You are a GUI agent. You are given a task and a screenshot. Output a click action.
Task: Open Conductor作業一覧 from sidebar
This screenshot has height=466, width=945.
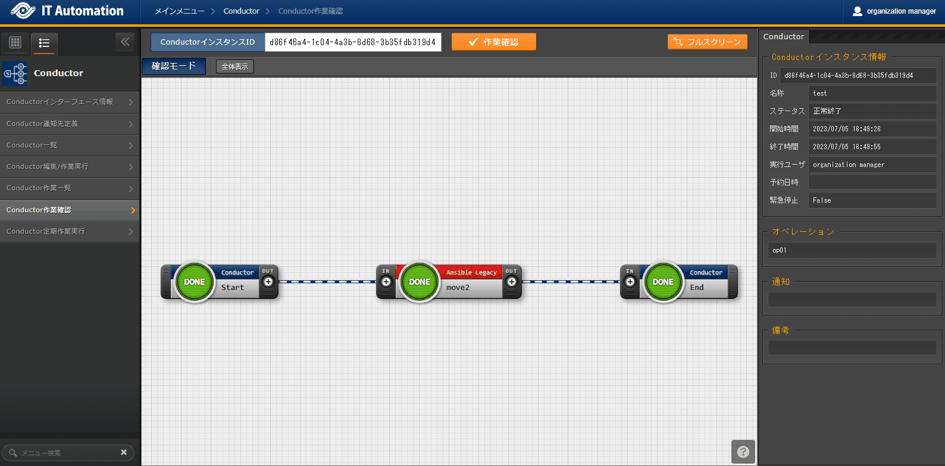70,188
